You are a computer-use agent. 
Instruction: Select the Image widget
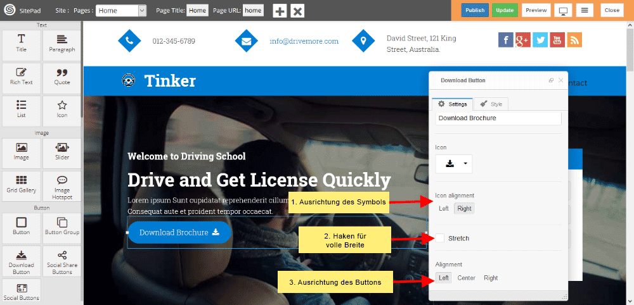click(22, 153)
